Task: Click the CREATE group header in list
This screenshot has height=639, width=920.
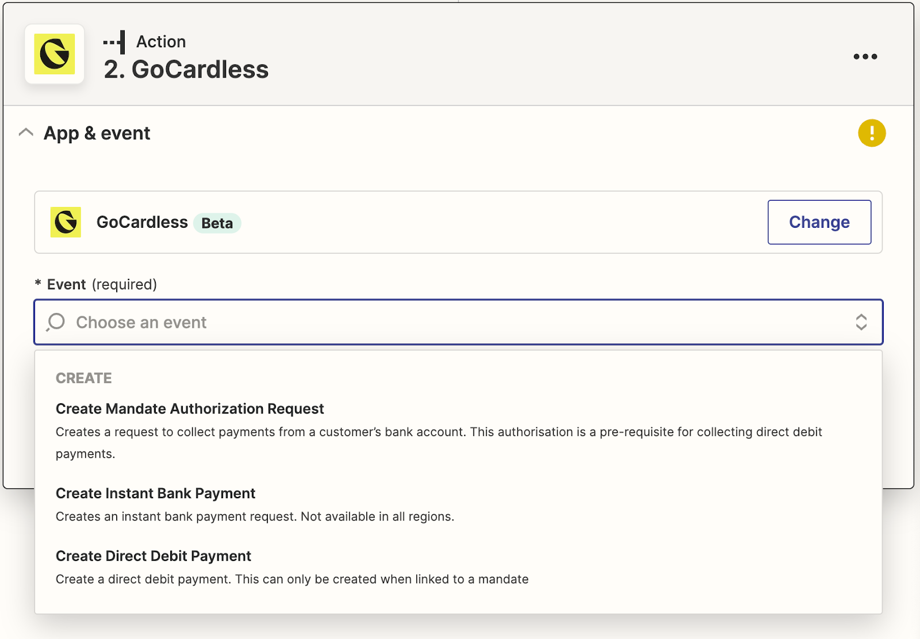Action: (84, 378)
